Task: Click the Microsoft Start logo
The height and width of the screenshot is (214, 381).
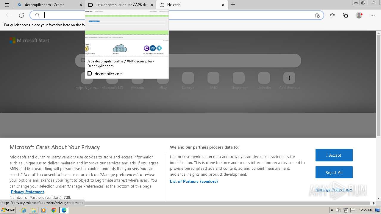Action: point(29,40)
